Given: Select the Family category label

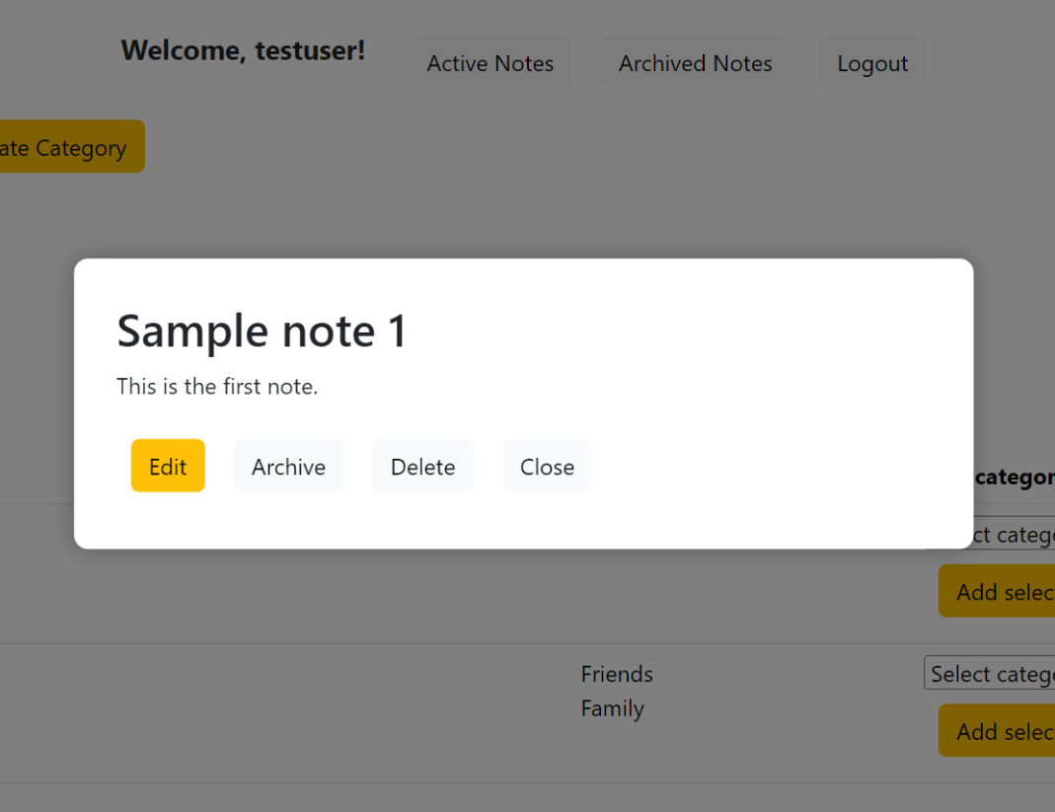Looking at the screenshot, I should coord(612,708).
